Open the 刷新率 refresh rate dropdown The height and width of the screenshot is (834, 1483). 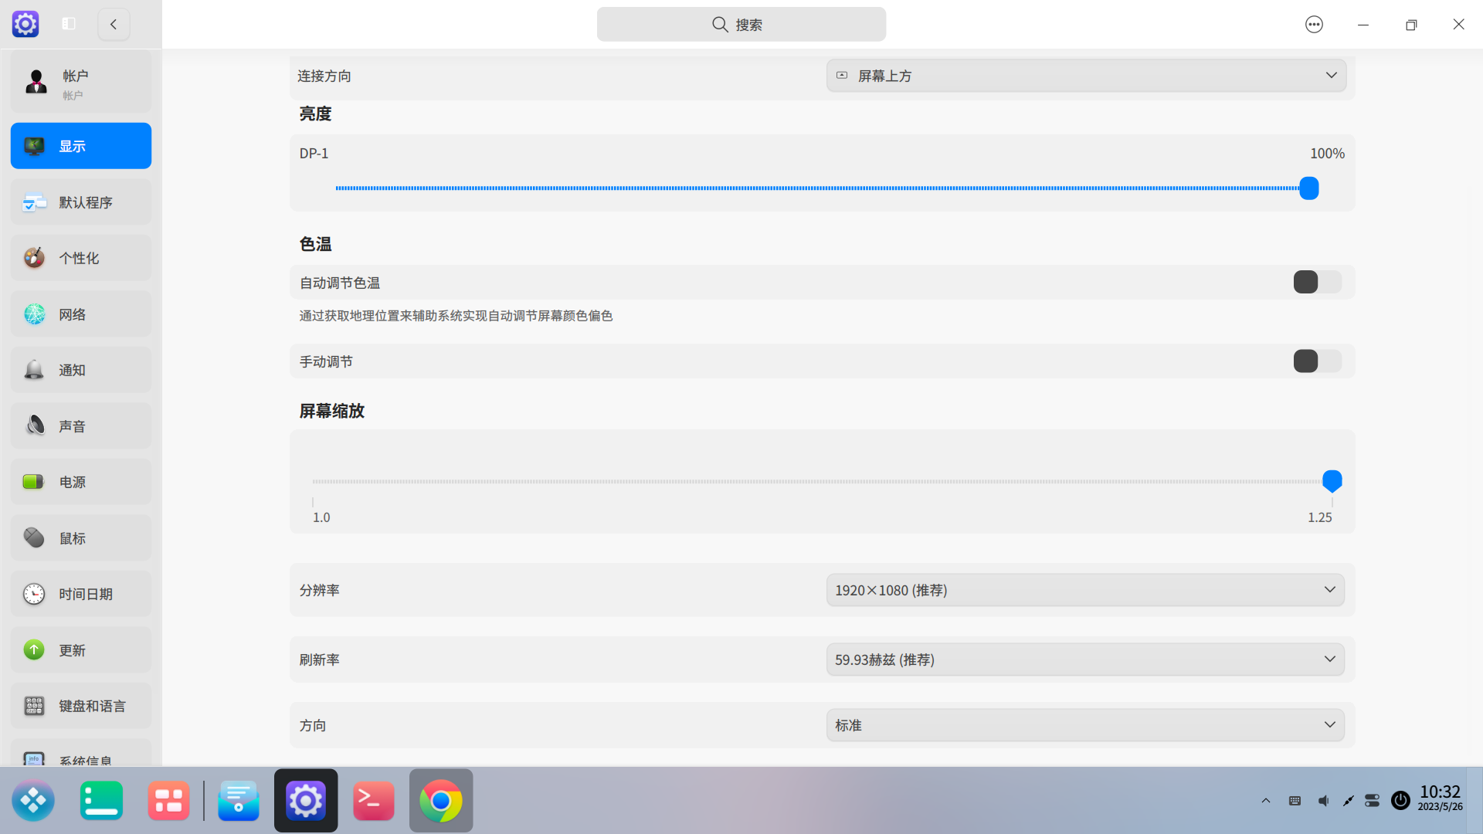(1085, 659)
